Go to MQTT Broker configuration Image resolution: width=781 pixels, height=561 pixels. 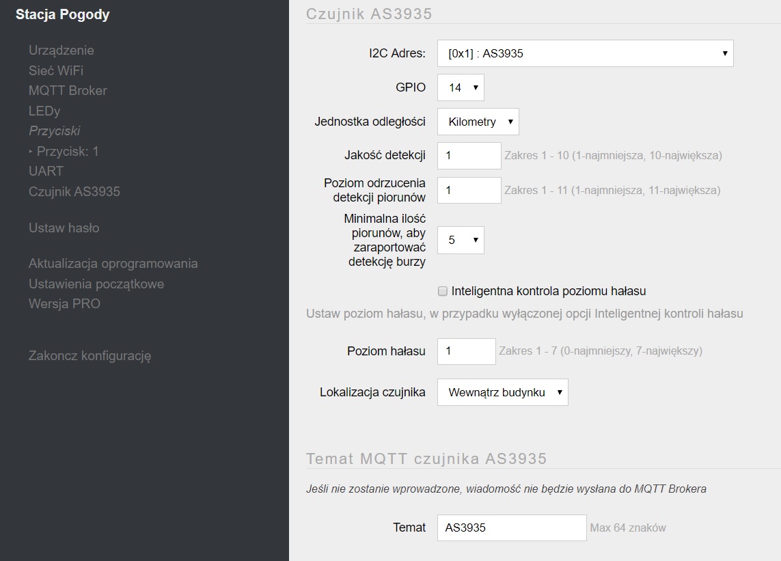click(x=68, y=91)
